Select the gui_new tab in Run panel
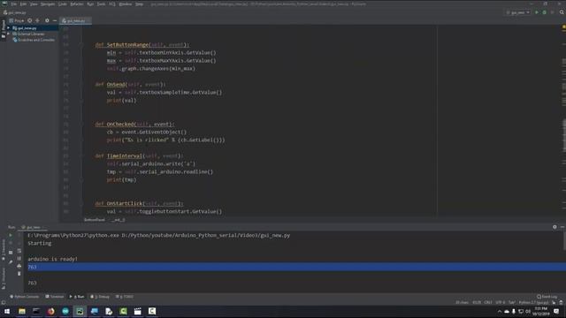 (x=33, y=227)
